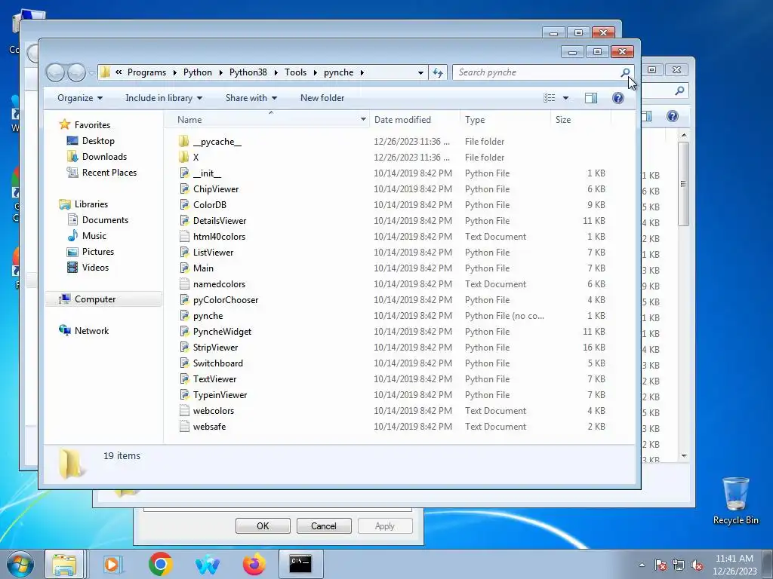
Task: Click the muted volume tray icon
Action: tap(697, 565)
